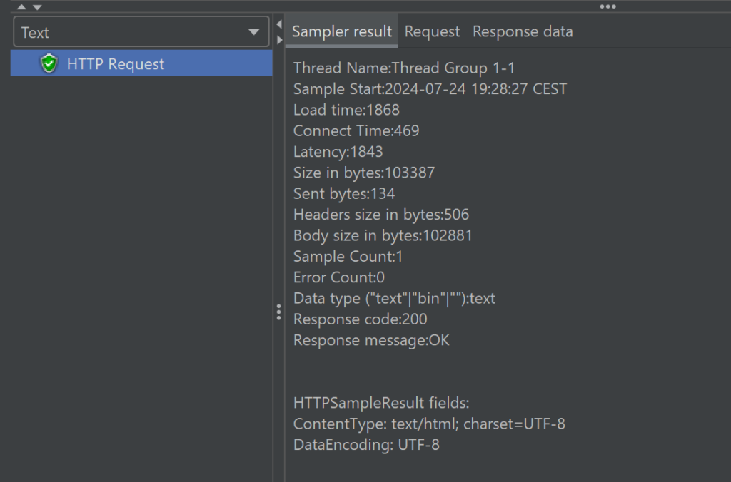Click the ContentType text/html line

pos(429,424)
